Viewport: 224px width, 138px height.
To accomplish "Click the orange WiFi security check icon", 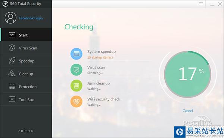I will pos(77,102).
